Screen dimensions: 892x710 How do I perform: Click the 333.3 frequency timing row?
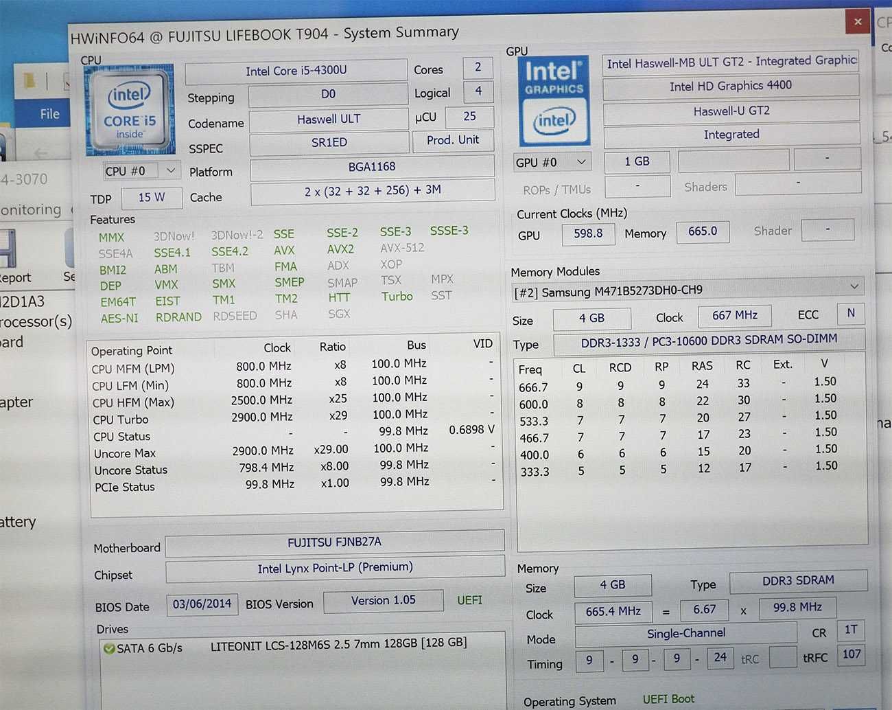(678, 470)
